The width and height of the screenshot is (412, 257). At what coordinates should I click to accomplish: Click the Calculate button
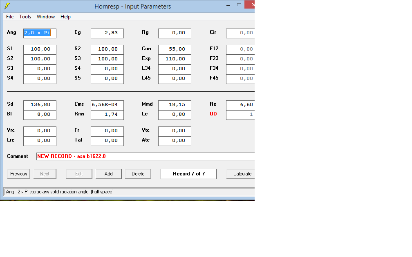coord(240,174)
